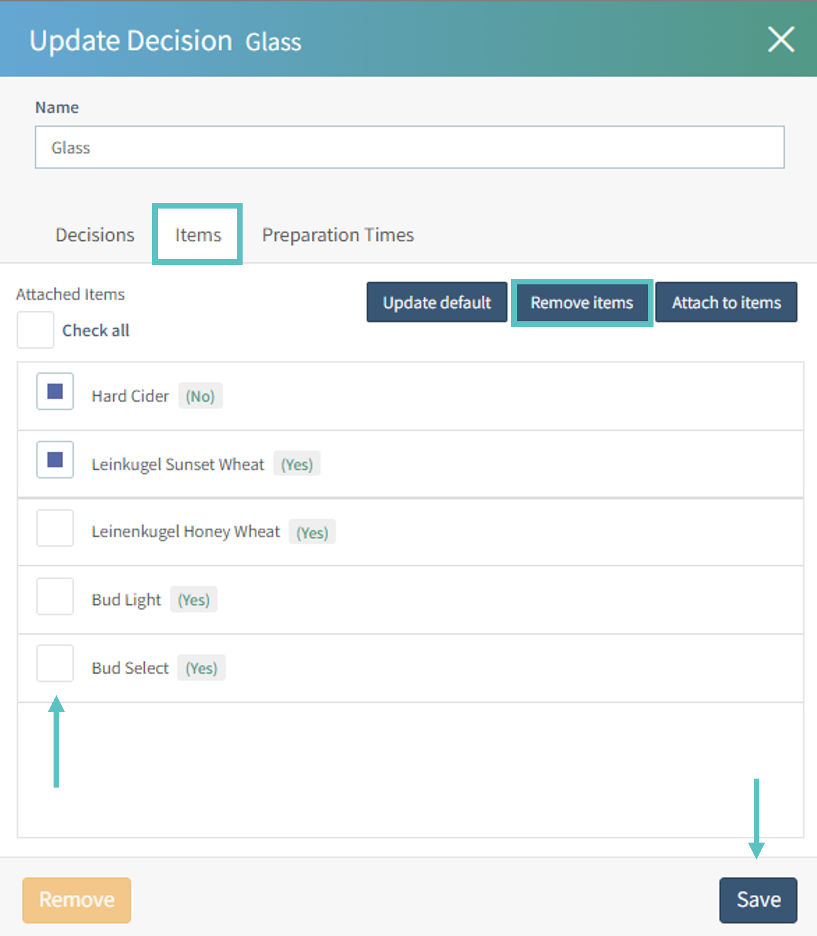The width and height of the screenshot is (817, 936).
Task: Click the Update default button
Action: pos(437,302)
